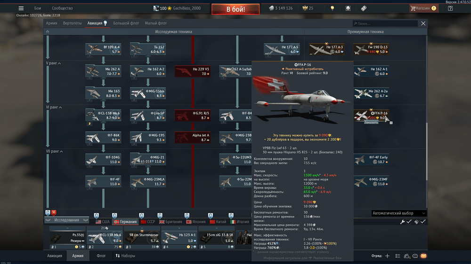This screenshot has height=264, width=471.
Task: Select premium He 177 A-3 aircraft
Action: pos(326,49)
